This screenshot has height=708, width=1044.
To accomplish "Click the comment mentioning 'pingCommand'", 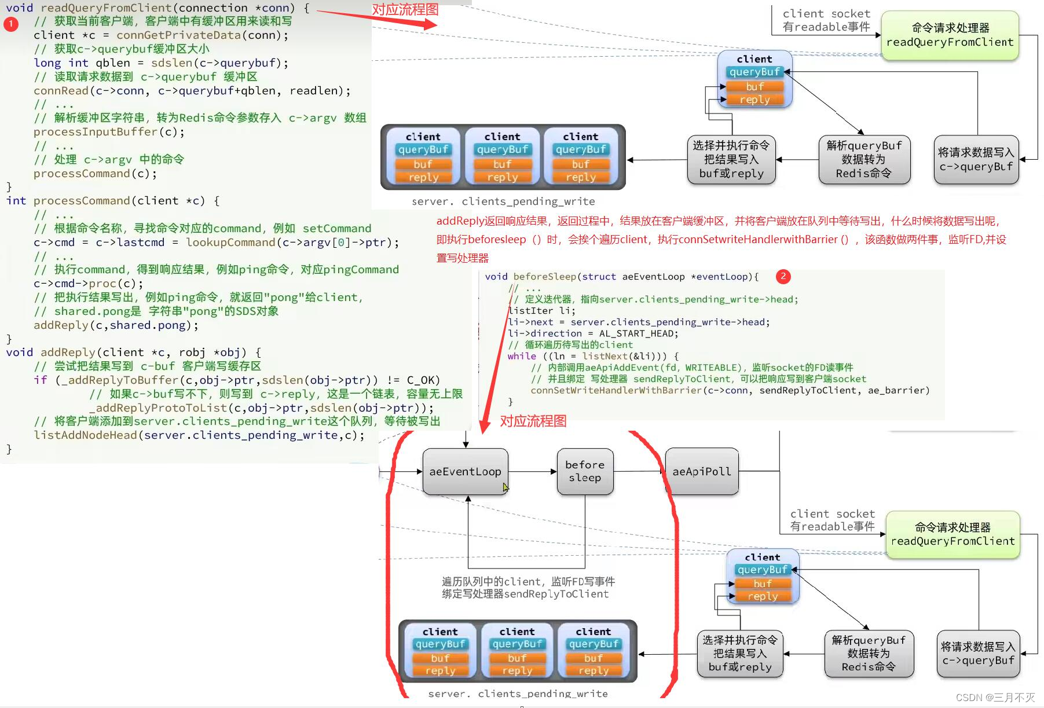I will [x=216, y=269].
